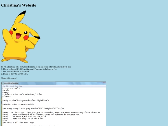Click "I used to play Yu Gi Oh" line
Screen dimensions: 168x126
point(14,74)
